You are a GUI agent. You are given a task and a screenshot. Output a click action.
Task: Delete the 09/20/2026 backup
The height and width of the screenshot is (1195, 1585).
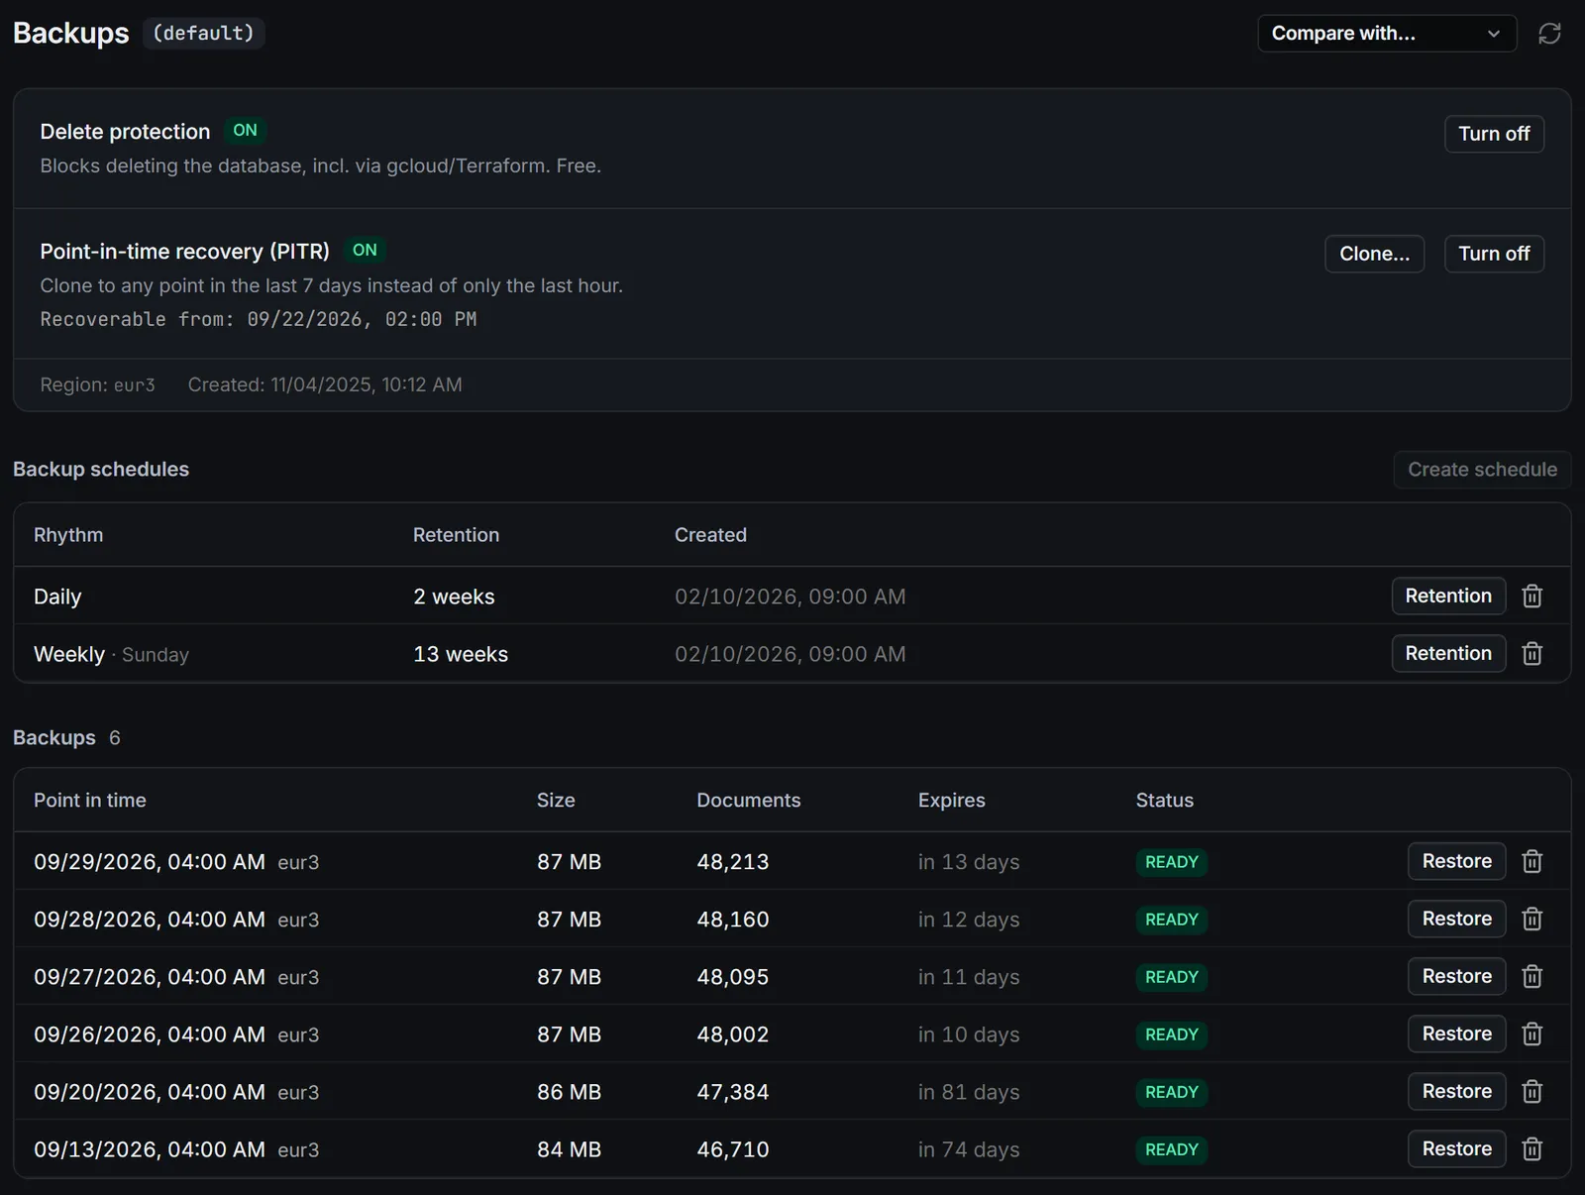point(1532,1091)
